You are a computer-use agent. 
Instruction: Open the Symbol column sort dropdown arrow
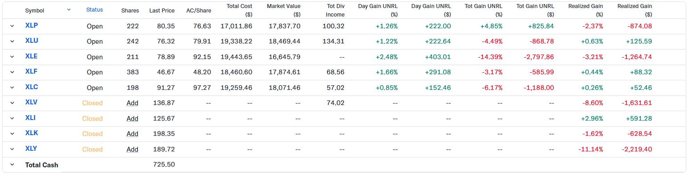(69, 9)
